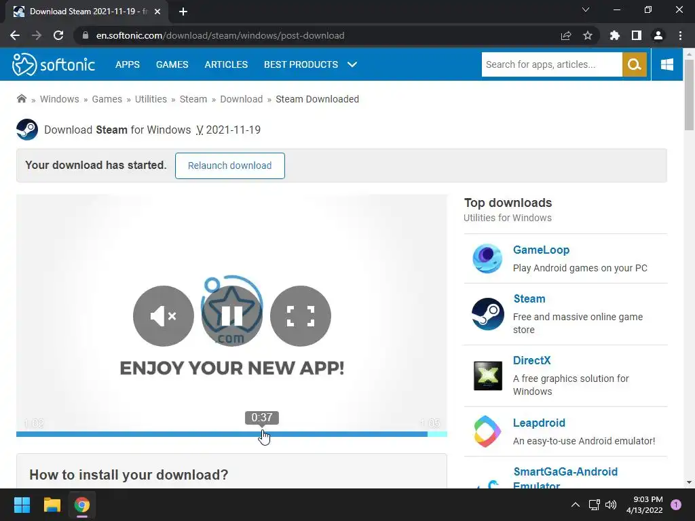Open notification center badge
Screen dimensions: 695x521
click(676, 505)
